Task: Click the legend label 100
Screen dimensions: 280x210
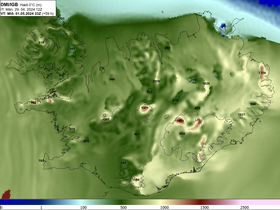Action: coord(83,207)
